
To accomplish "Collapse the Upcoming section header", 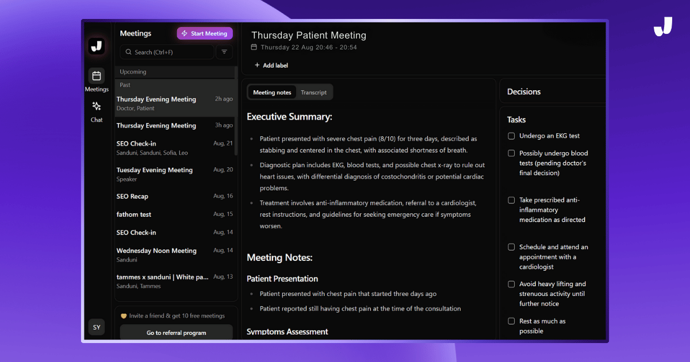I will 175,72.
